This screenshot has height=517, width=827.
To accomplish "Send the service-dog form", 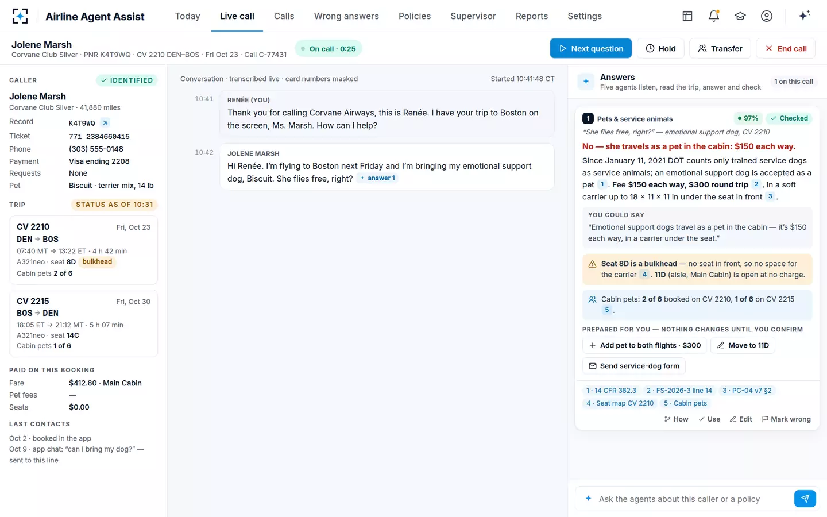I will (x=634, y=366).
